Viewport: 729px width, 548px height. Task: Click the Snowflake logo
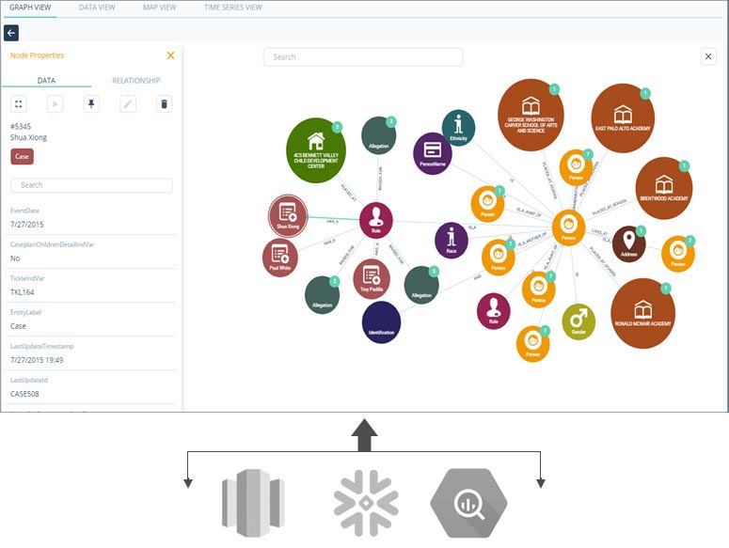[366, 503]
